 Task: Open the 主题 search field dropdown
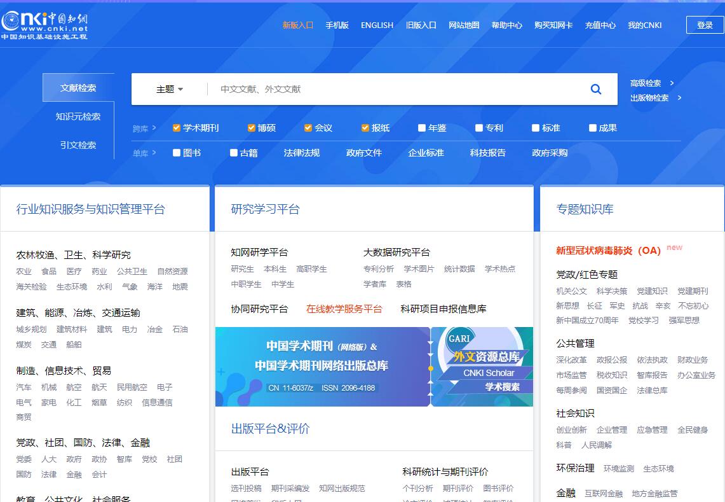coord(170,89)
